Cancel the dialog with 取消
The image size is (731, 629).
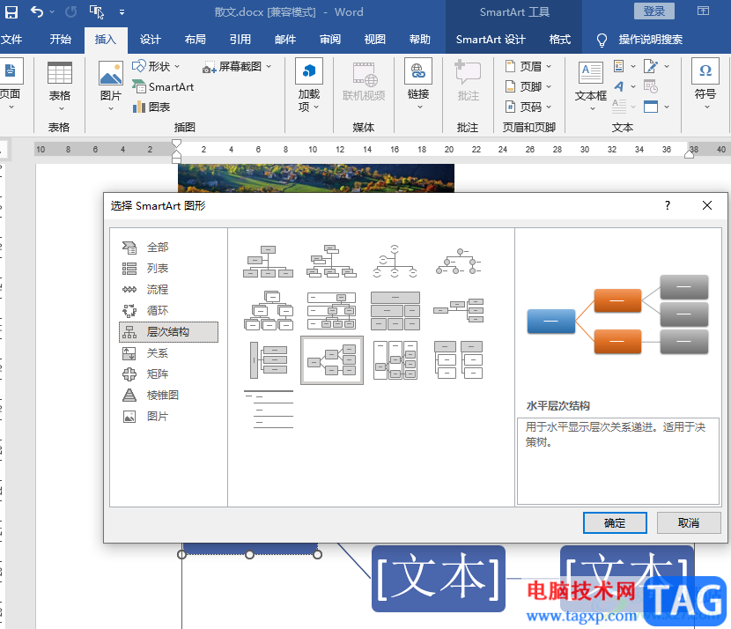tap(689, 523)
